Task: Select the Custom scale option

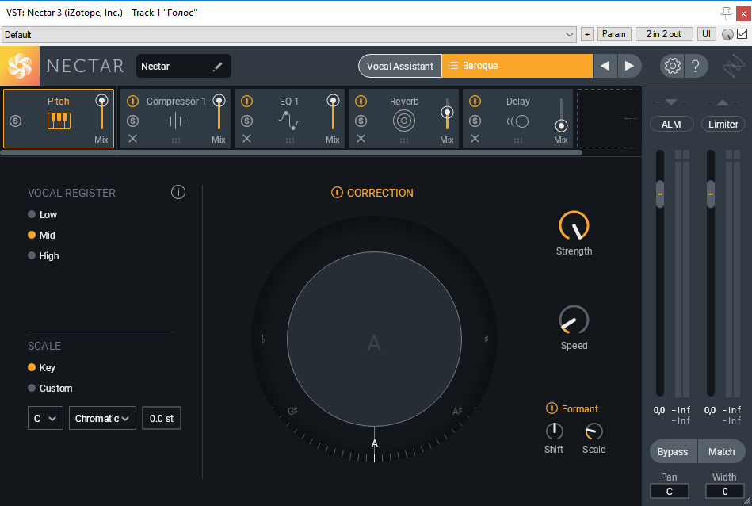Action: coord(32,389)
